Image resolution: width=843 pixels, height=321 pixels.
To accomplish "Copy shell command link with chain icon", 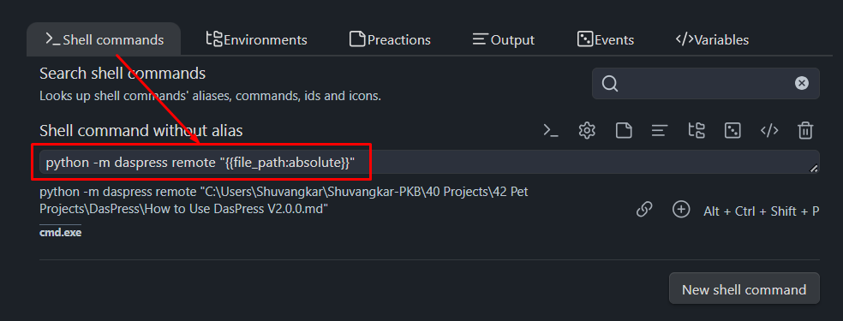I will [644, 210].
